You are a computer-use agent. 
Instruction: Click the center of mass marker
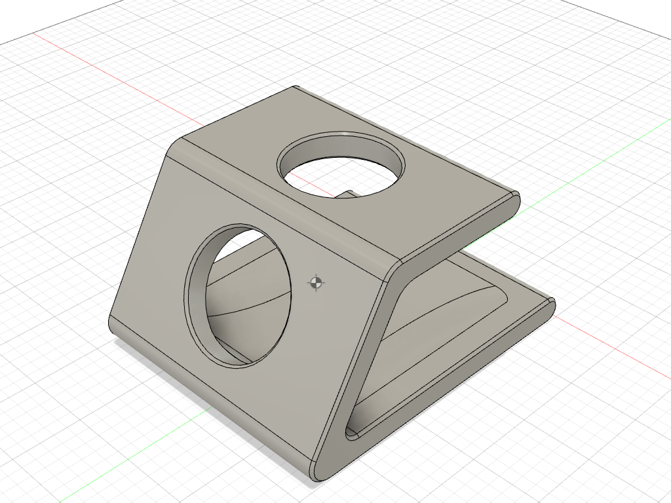click(316, 282)
